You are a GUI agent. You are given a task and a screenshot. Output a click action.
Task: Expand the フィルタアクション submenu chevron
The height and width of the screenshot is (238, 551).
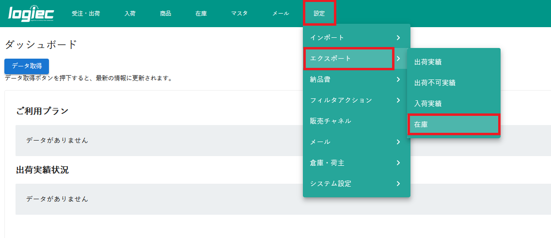coord(398,100)
